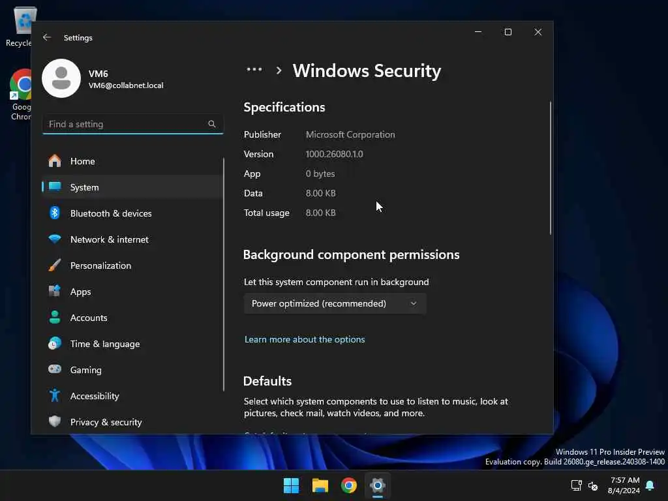Click the Total usage 8.00 KB value

(x=320, y=213)
